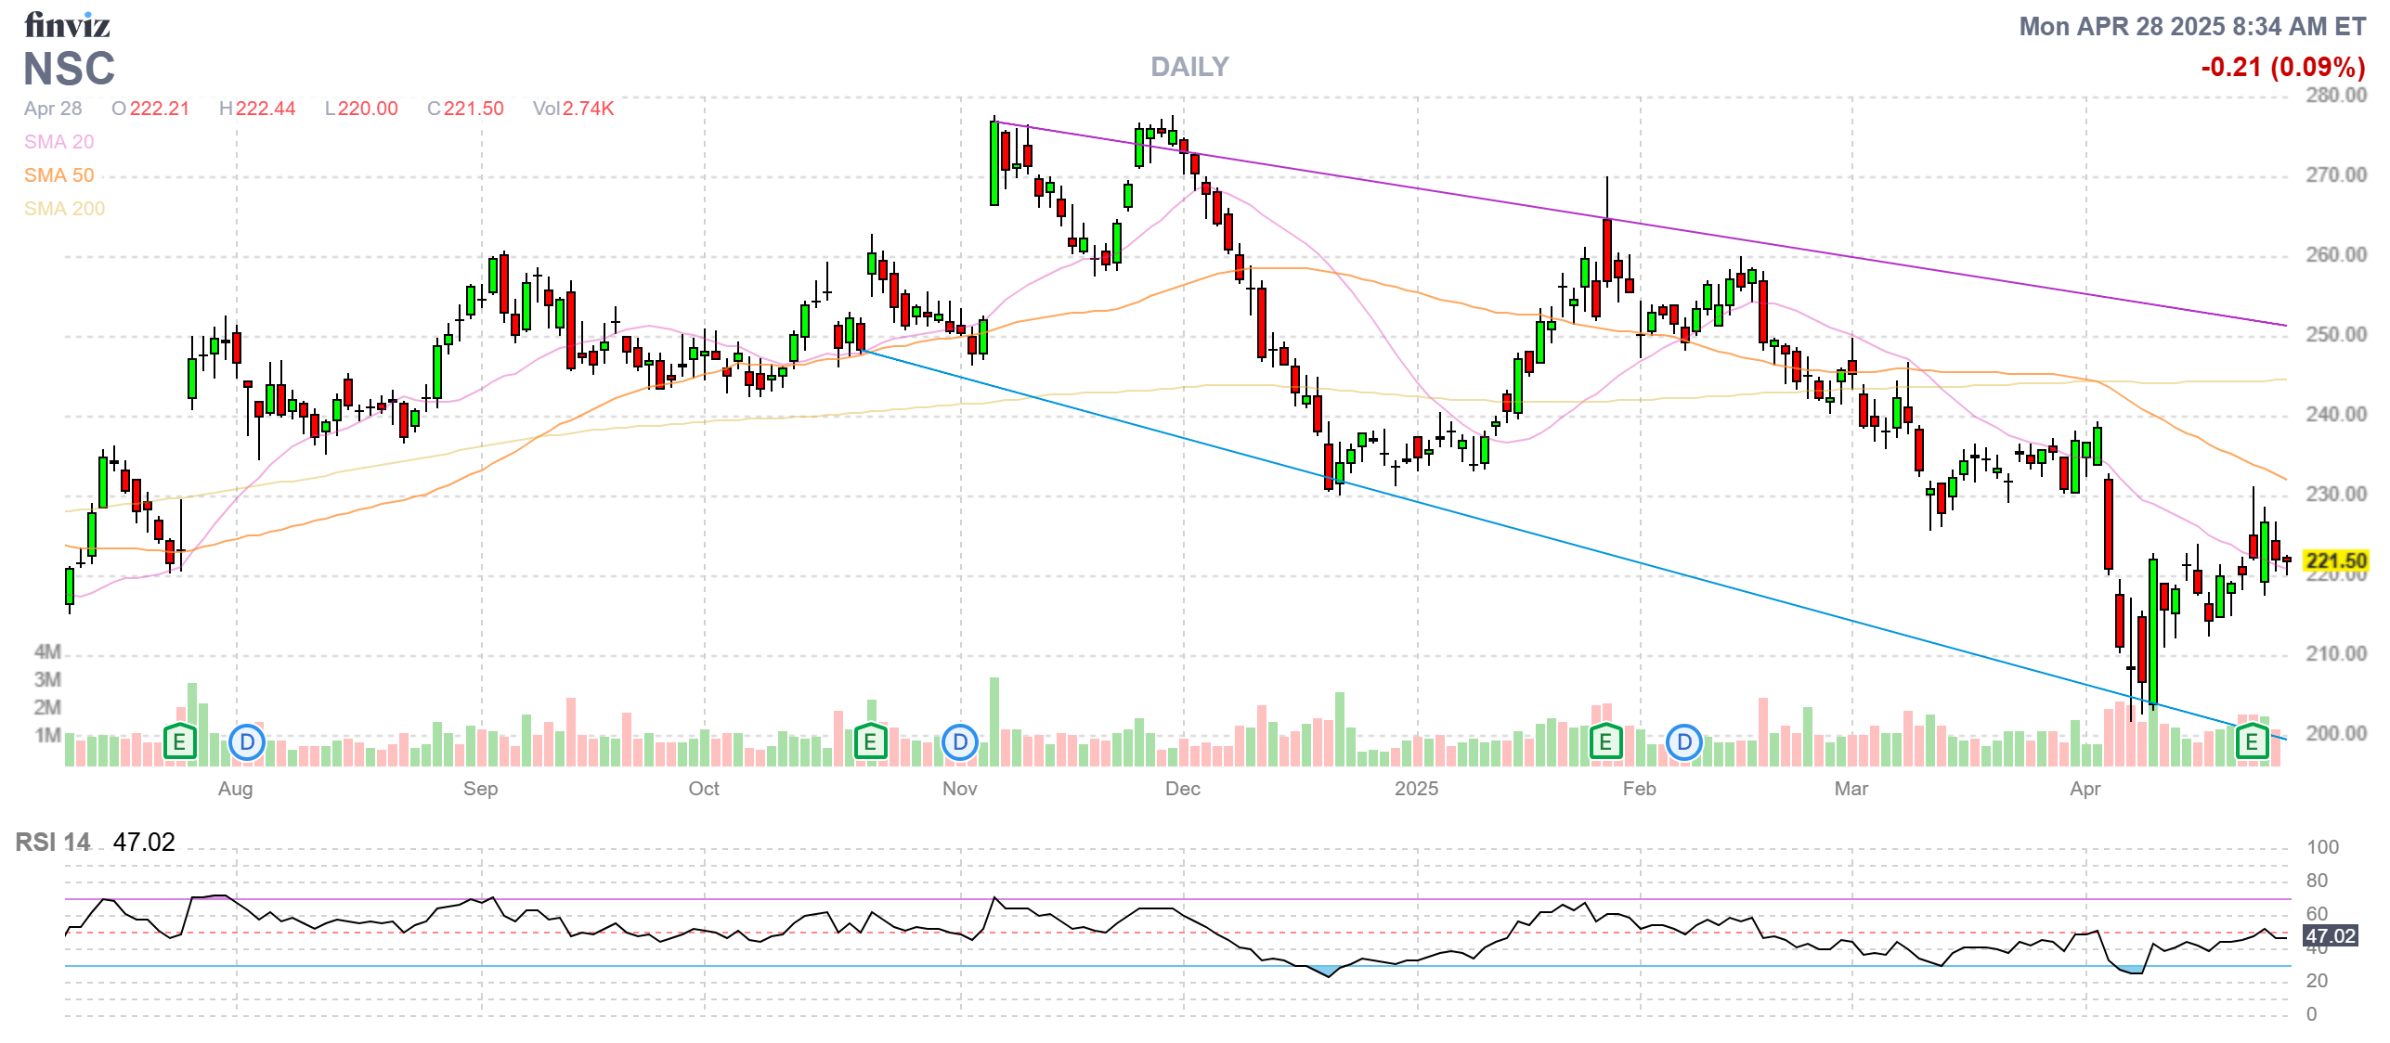Click the earnings E marker in late October
2390x1043 pixels.
point(870,741)
